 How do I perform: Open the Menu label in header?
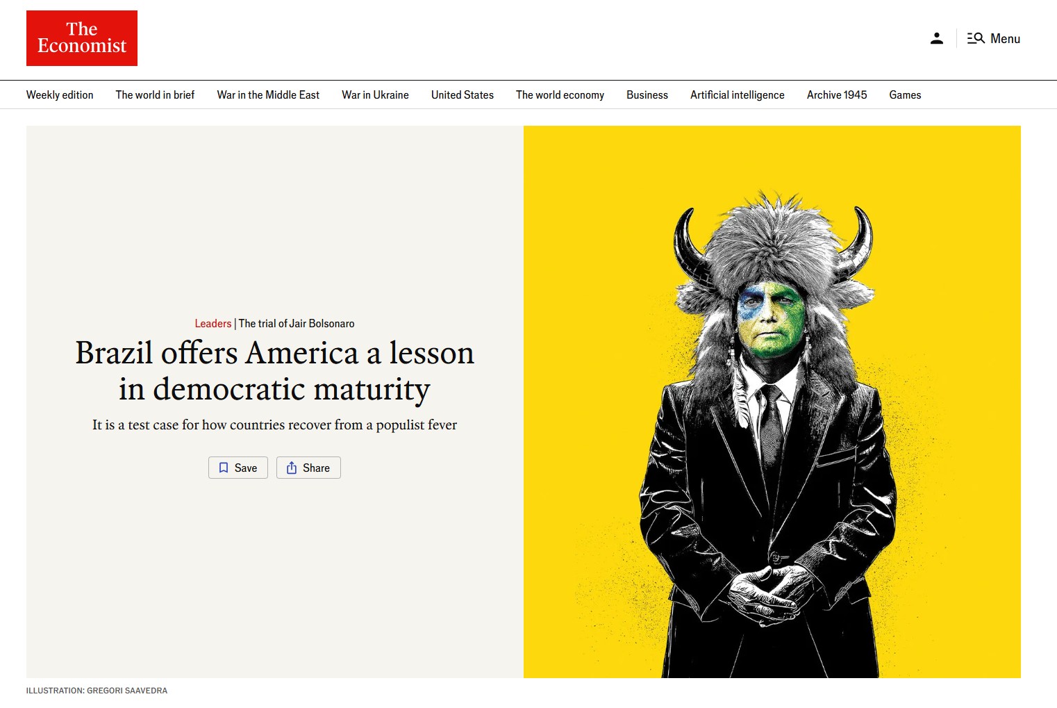[x=1005, y=39]
